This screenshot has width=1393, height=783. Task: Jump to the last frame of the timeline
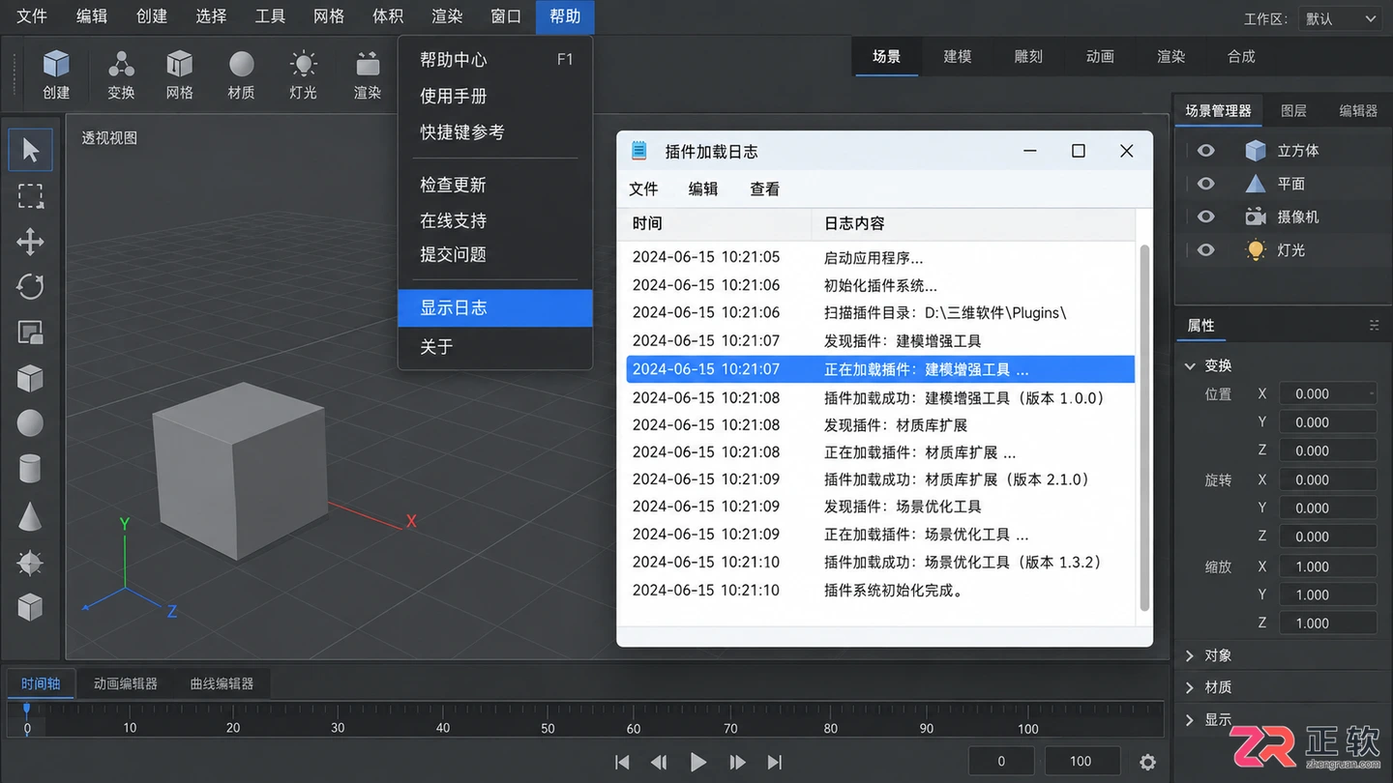(x=774, y=762)
